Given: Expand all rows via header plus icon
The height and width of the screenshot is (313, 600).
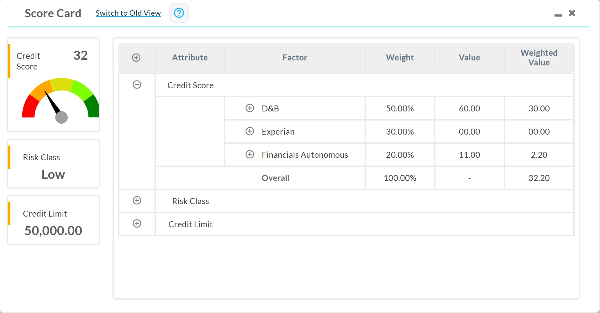Looking at the screenshot, I should pos(136,58).
